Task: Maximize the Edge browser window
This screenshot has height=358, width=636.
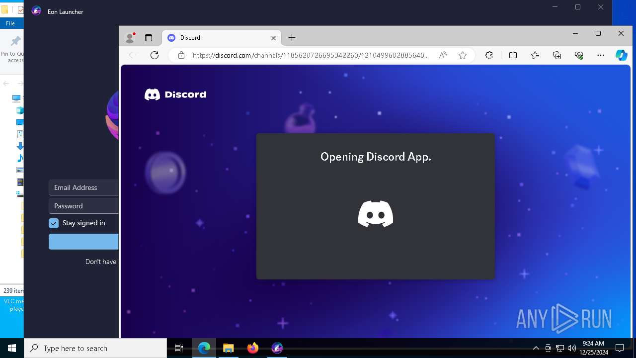Action: point(598,33)
